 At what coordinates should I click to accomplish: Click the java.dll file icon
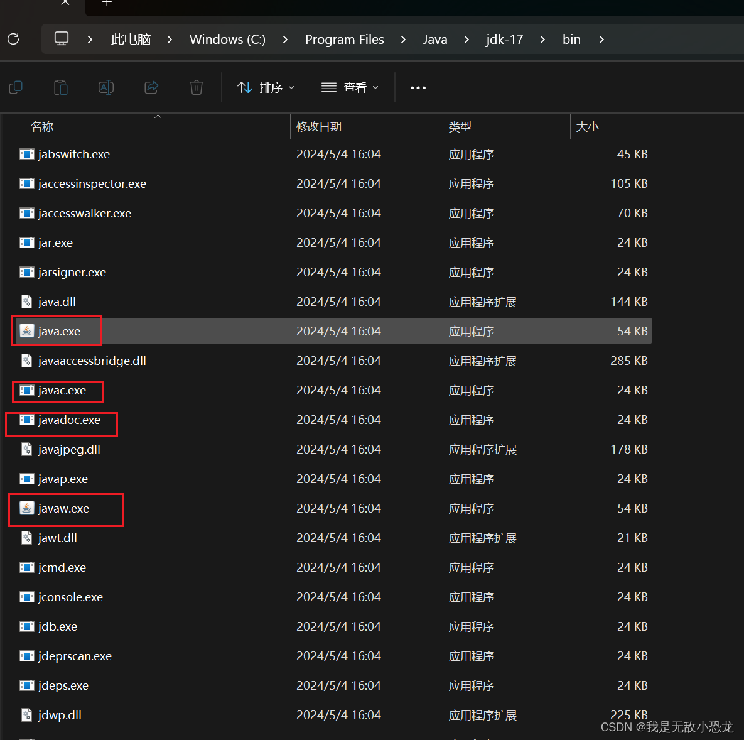click(x=26, y=302)
